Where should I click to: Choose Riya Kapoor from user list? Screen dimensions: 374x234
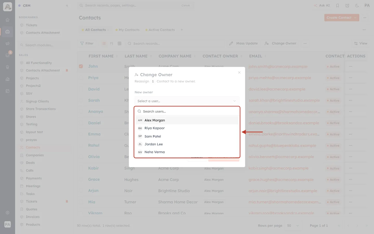tap(187, 128)
